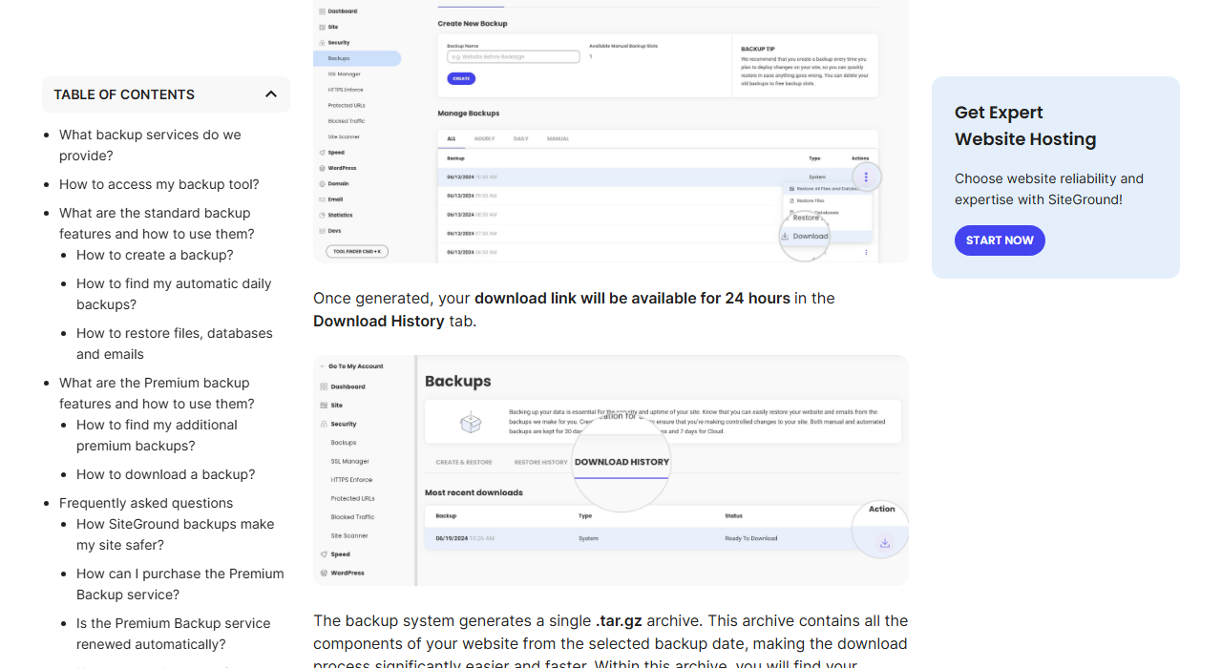Click the bold 'Download History' text in the paragraph

point(379,321)
